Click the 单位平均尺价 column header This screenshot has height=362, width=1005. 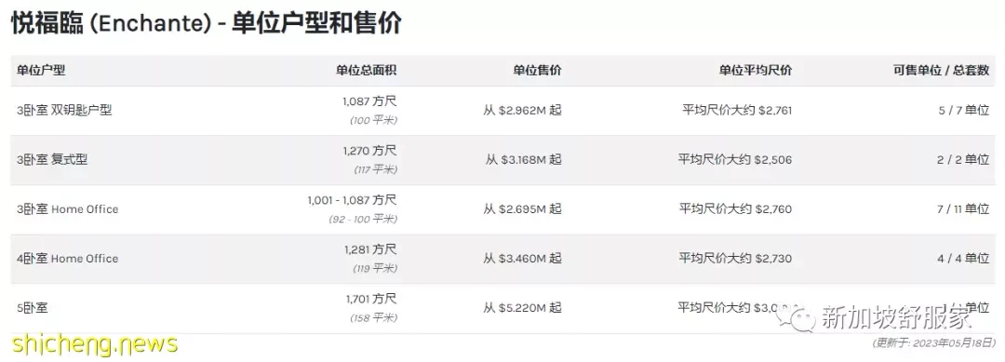[755, 71]
